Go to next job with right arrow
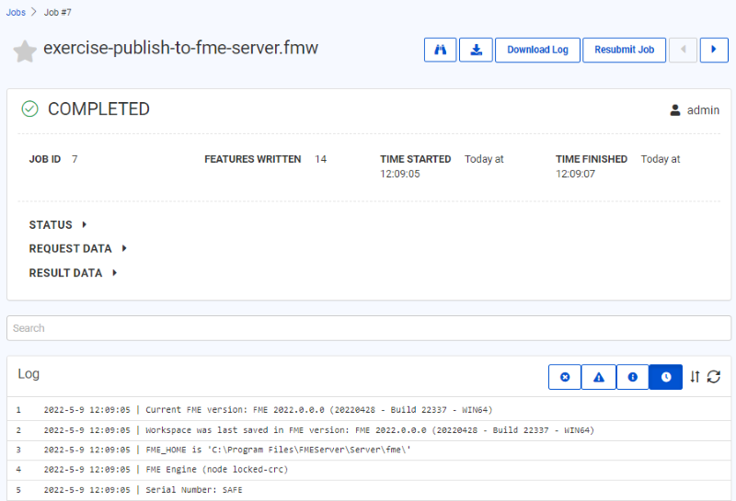 click(x=714, y=50)
